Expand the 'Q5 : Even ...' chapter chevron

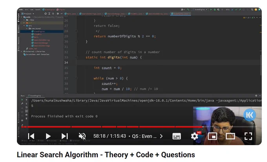point(161,136)
